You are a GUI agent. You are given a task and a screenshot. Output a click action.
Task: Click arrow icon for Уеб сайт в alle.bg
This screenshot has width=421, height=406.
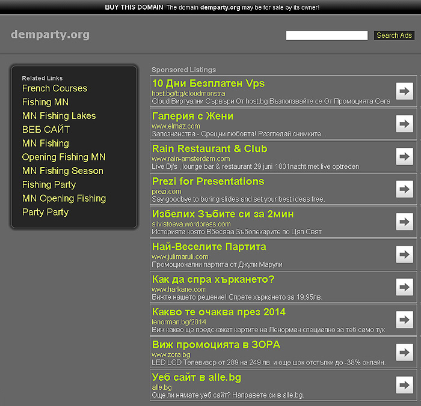point(404,385)
